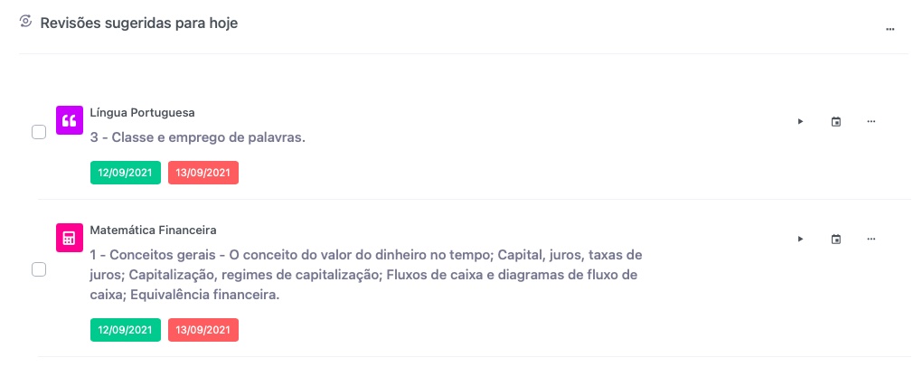Open three-dot menu for Matemática Financeira item
923x367 pixels.
[871, 239]
